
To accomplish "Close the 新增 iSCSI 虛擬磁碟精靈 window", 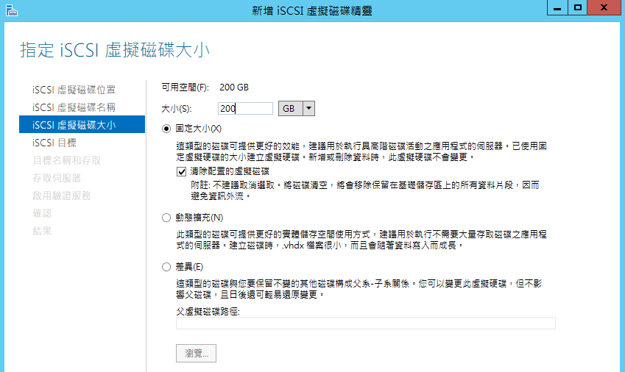I will click(x=606, y=7).
